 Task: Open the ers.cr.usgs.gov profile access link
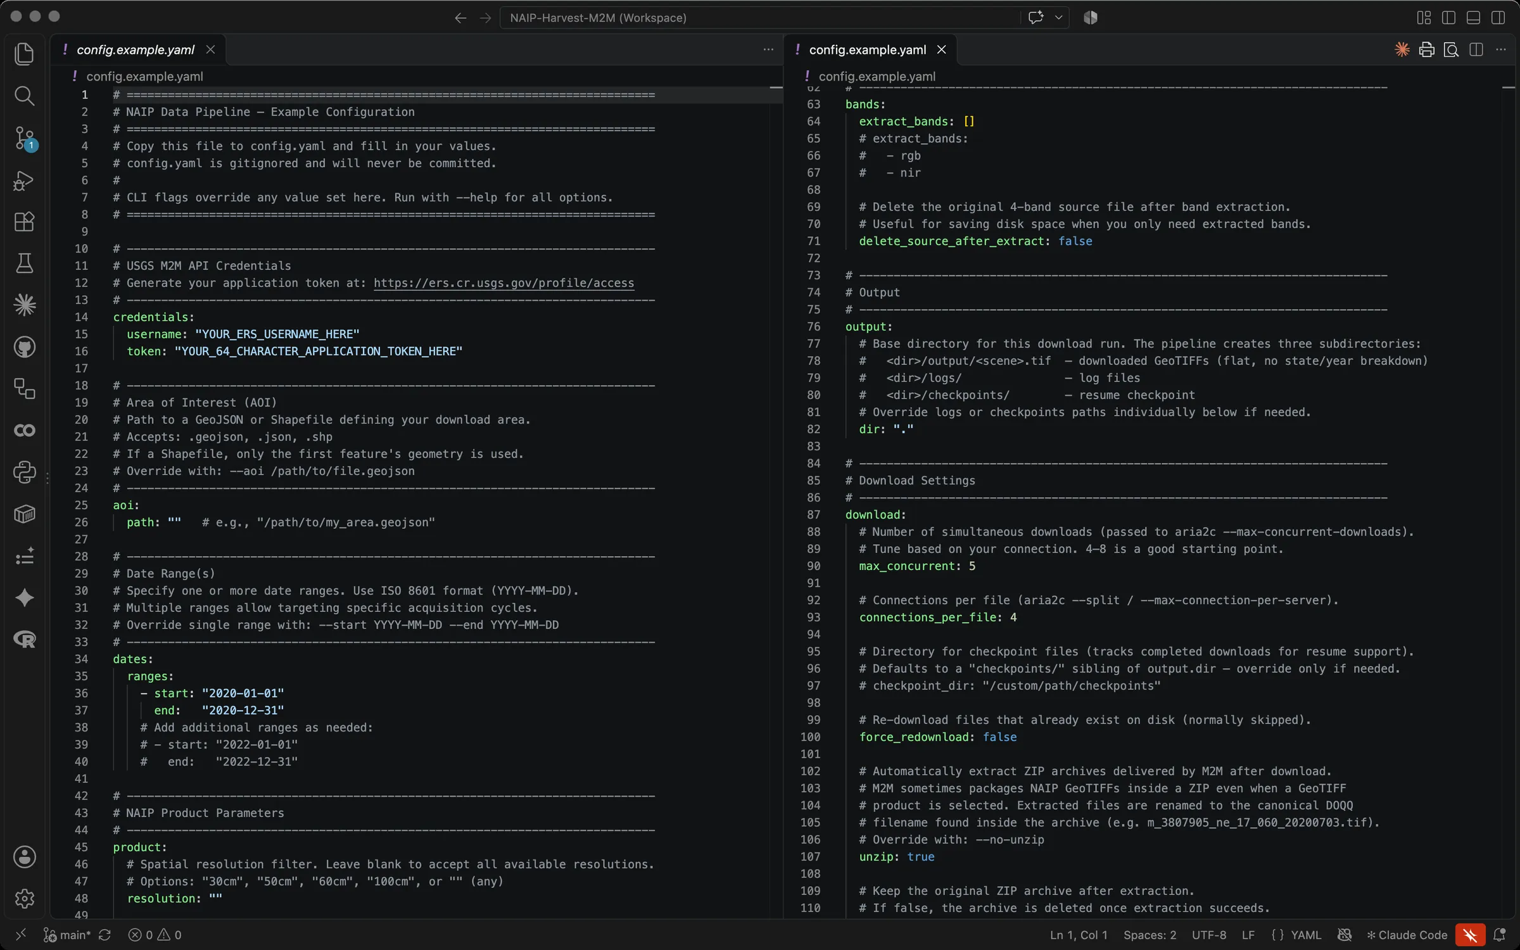point(503,283)
